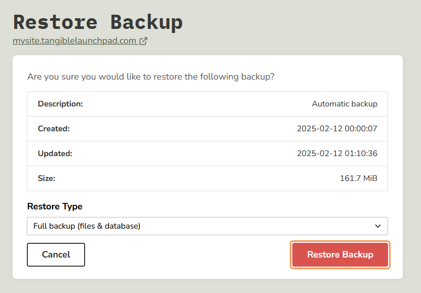Click the updated timestamp 2025-02-12 01:10:36

[x=337, y=154]
